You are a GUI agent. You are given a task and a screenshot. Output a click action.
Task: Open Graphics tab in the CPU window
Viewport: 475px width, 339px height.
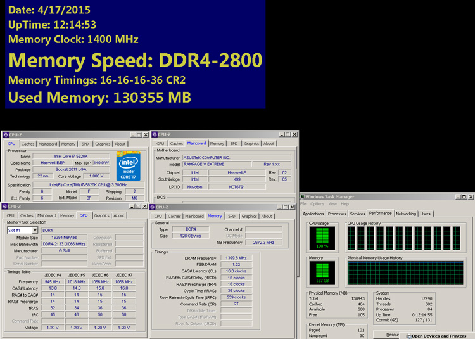[103, 144]
